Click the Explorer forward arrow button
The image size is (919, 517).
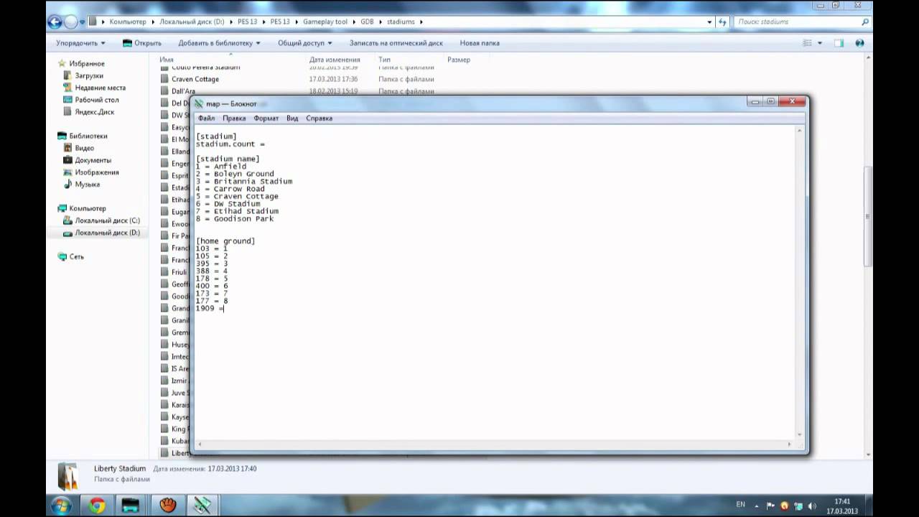[71, 22]
